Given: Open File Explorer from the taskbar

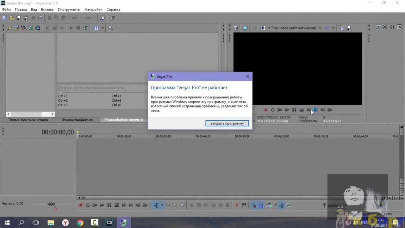Looking at the screenshot, I should pos(51,223).
